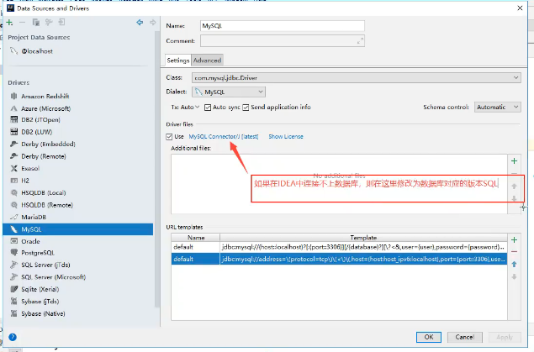Select the Sybase (jTds) driver
534x352 pixels.
(x=40, y=302)
